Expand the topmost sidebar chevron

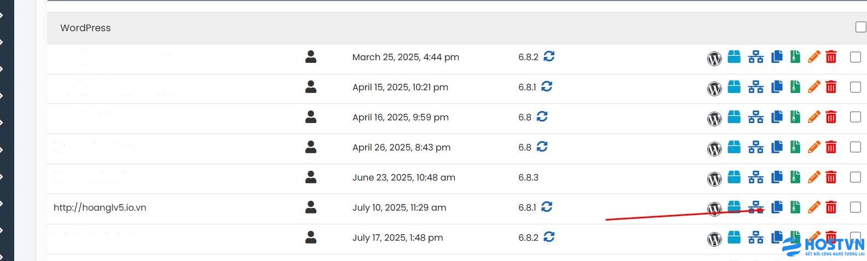pyautogui.click(x=2, y=15)
